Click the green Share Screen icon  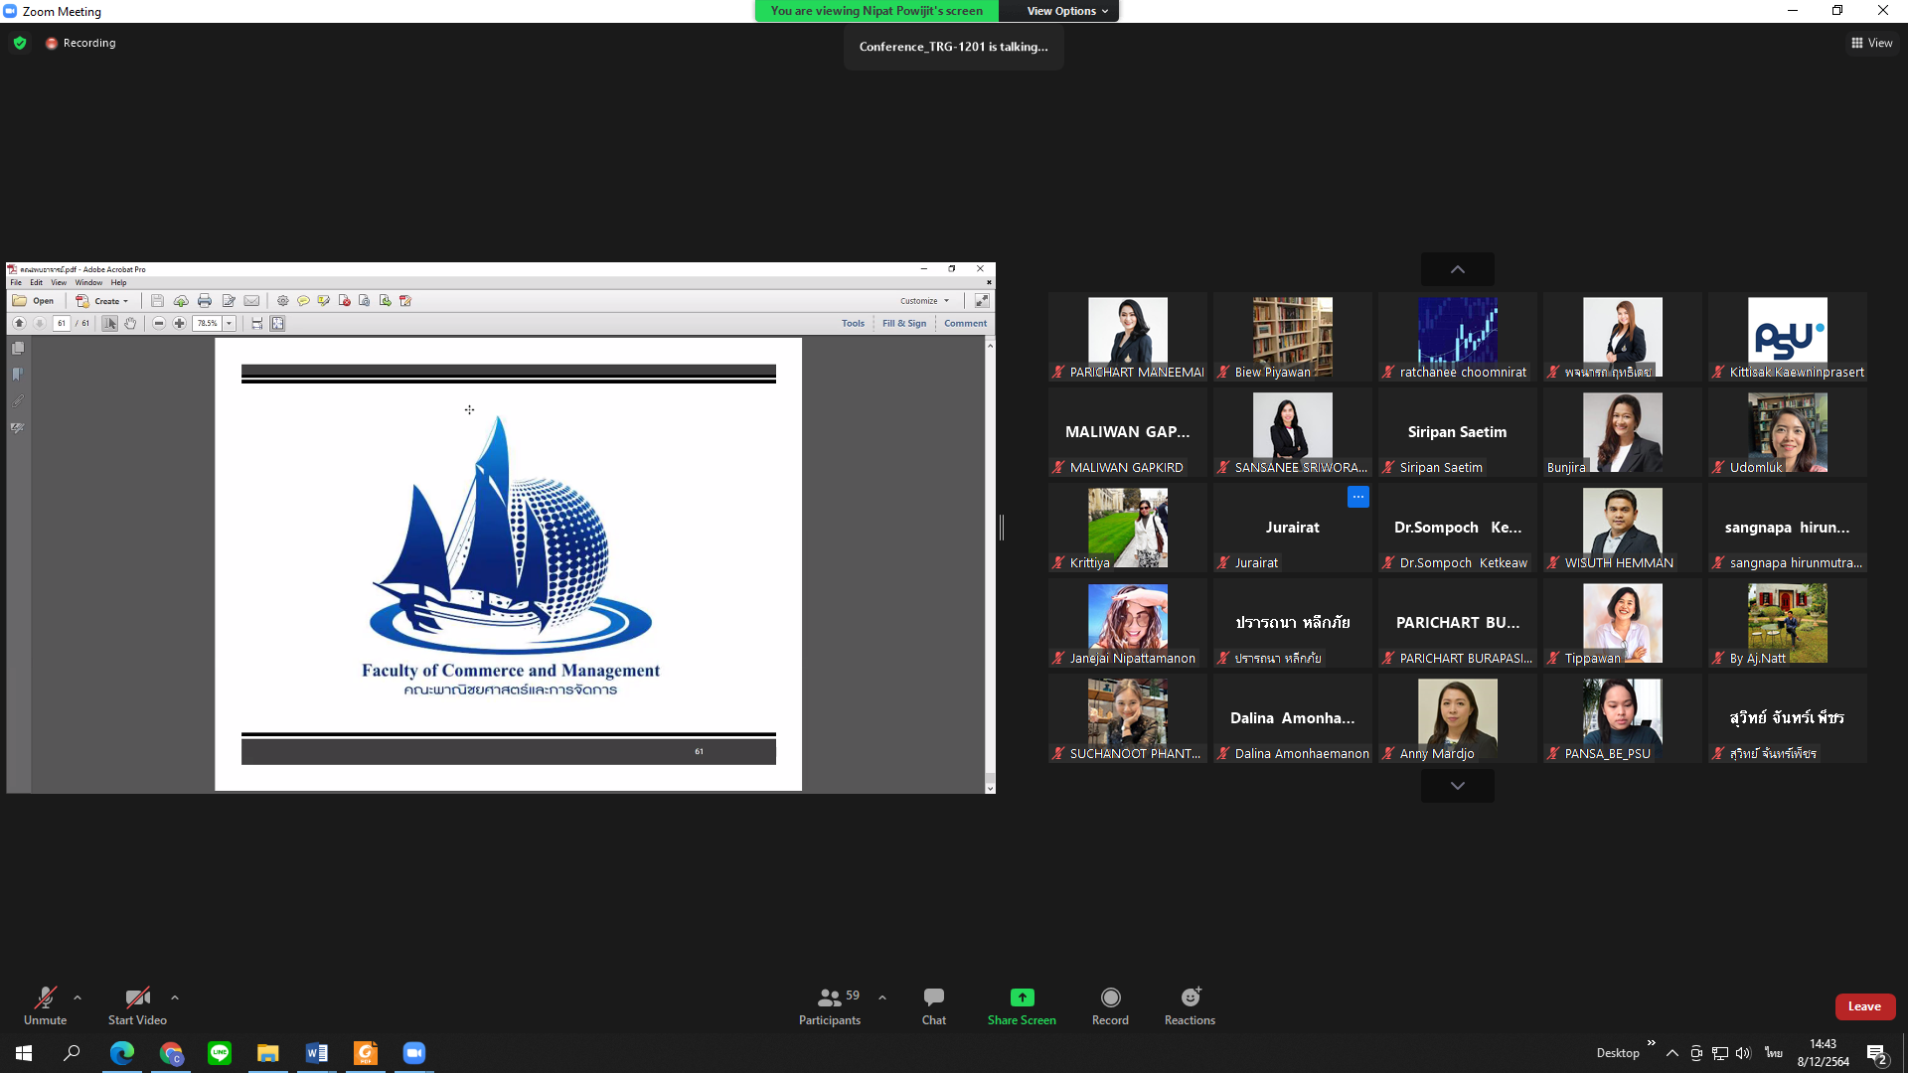(1022, 996)
